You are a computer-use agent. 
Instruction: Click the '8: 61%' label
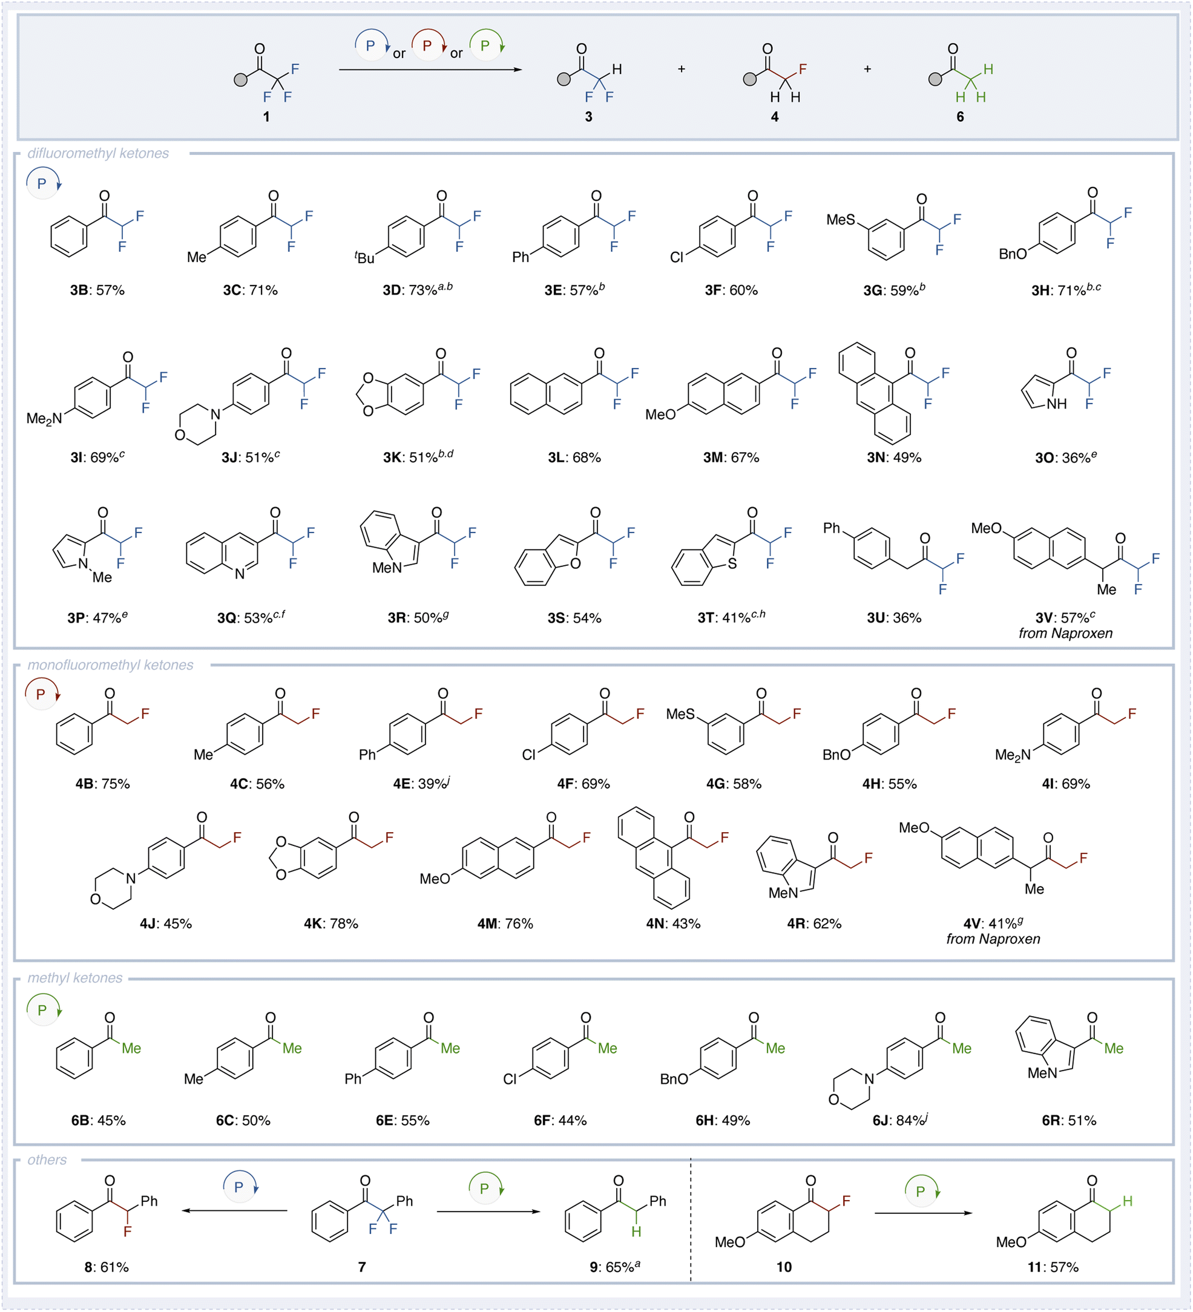click(x=106, y=1267)
